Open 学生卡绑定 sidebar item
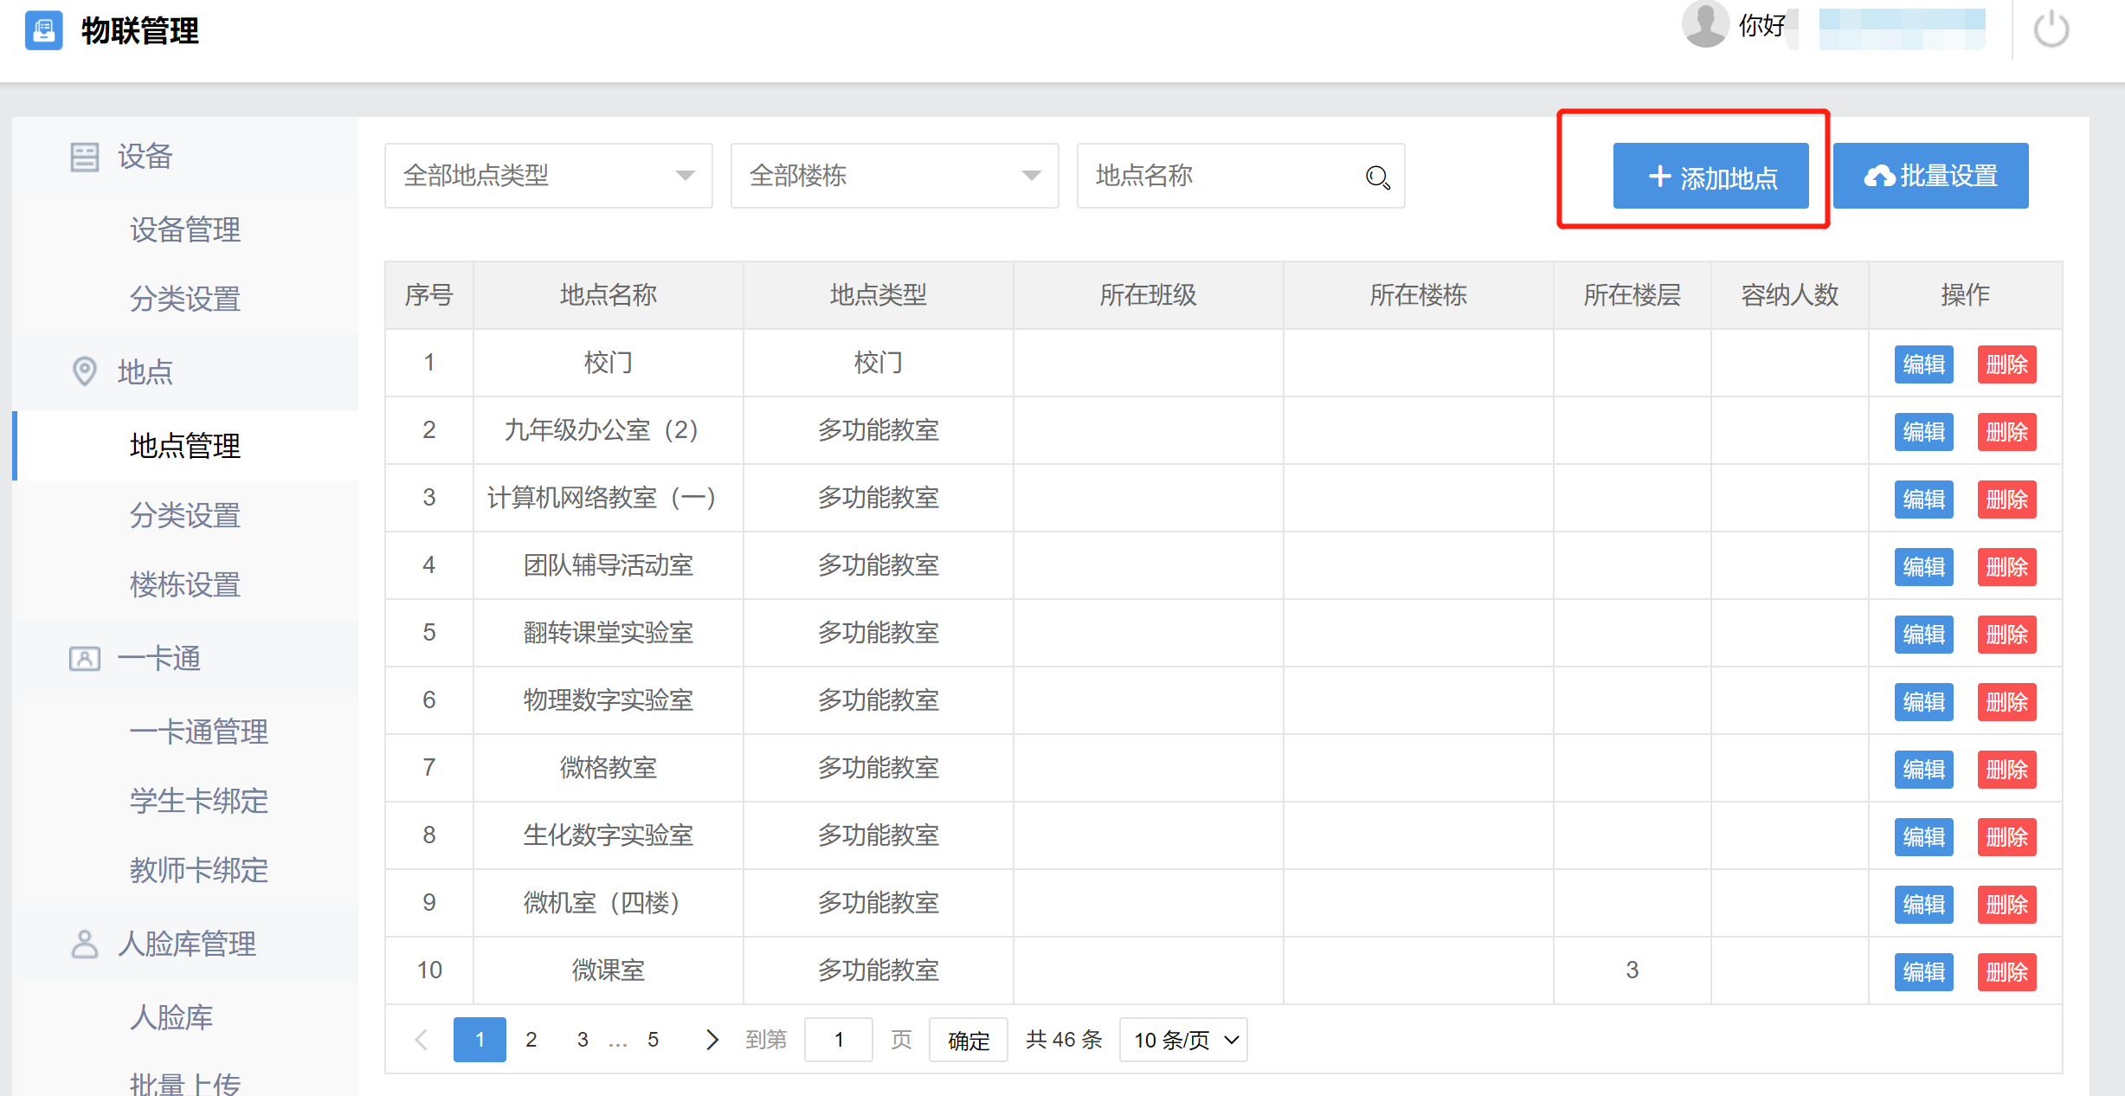Viewport: 2125px width, 1096px height. 198,801
